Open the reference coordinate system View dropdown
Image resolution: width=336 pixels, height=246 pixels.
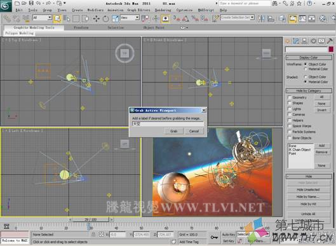pos(130,18)
